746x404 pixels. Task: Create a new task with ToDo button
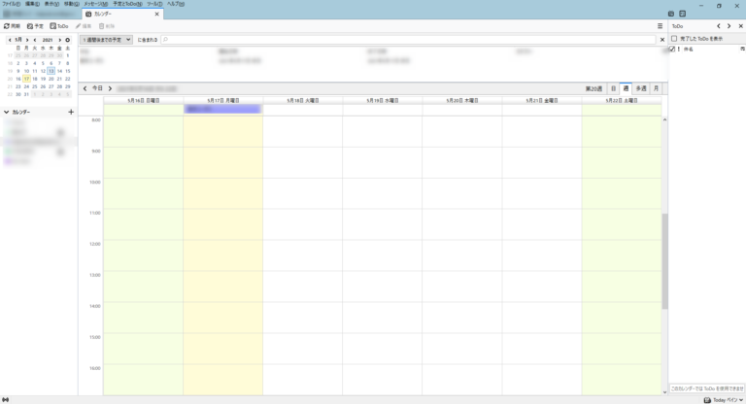tap(59, 26)
